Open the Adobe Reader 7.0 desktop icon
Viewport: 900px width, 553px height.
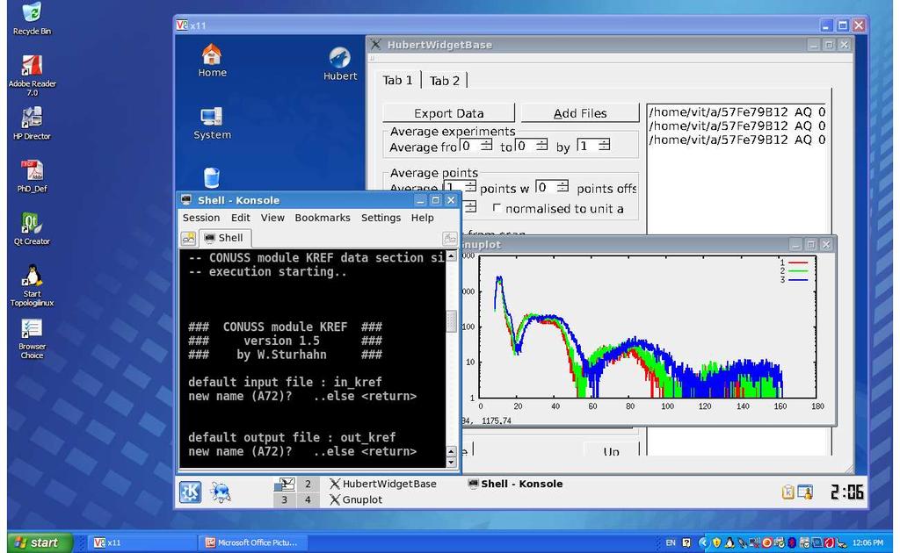(x=32, y=75)
